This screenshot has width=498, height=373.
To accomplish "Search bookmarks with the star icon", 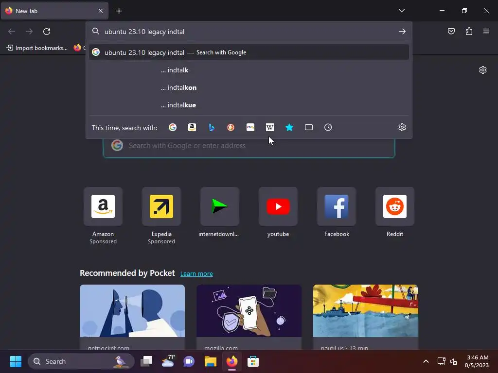I will pos(289,128).
